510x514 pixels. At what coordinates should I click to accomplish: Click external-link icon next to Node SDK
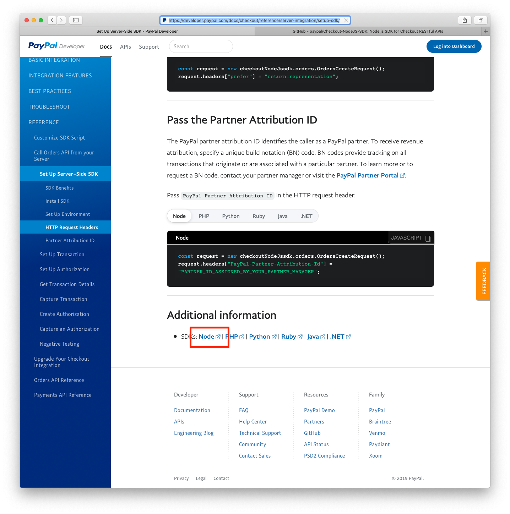[x=218, y=337]
